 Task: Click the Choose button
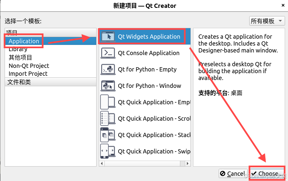[x=267, y=173]
